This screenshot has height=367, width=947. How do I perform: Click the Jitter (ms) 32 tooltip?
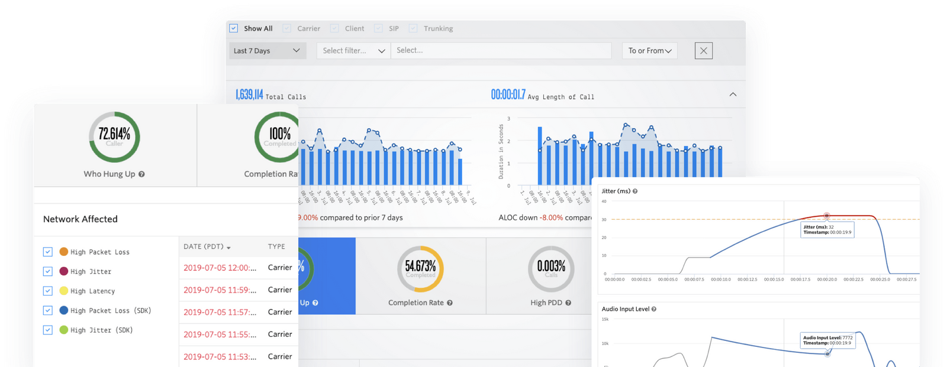click(x=827, y=230)
